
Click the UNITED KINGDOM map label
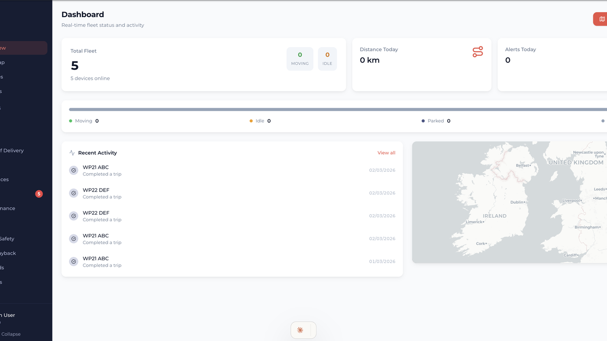(x=576, y=163)
